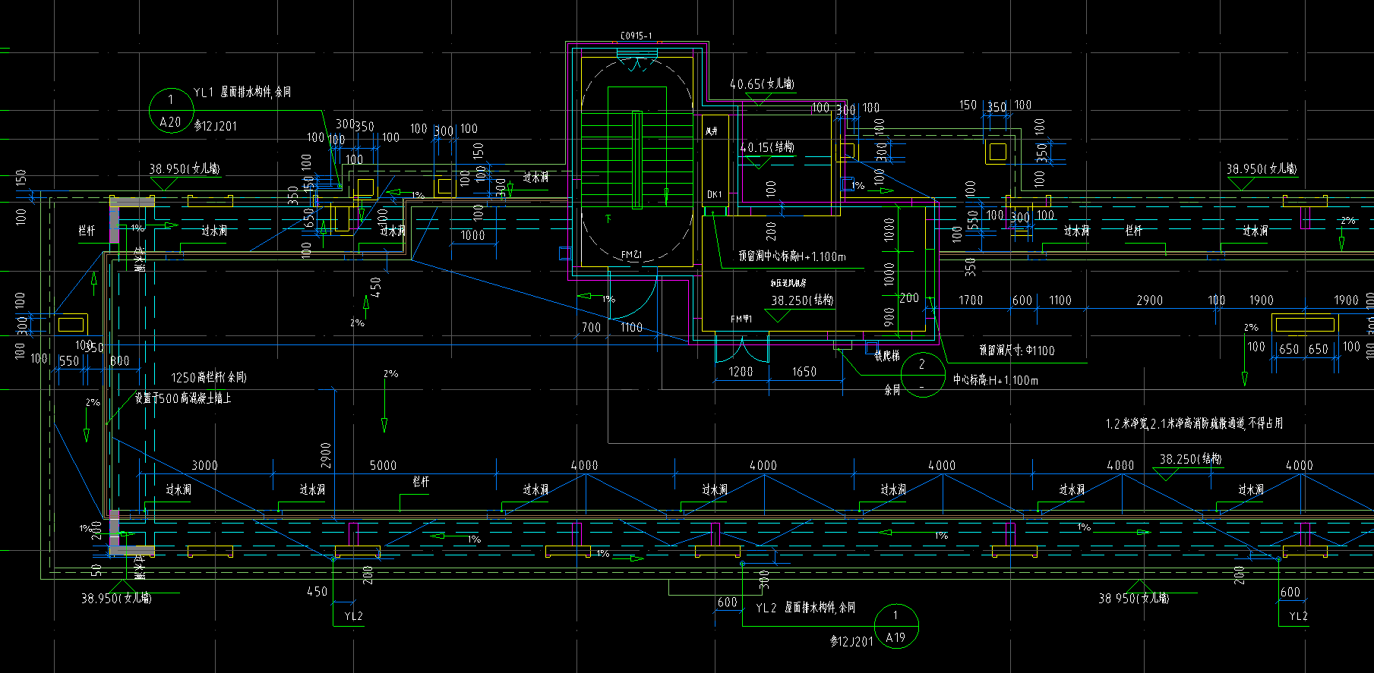Select the 40.65(女儿墙) elevation text
This screenshot has height=673, width=1374.
(762, 84)
